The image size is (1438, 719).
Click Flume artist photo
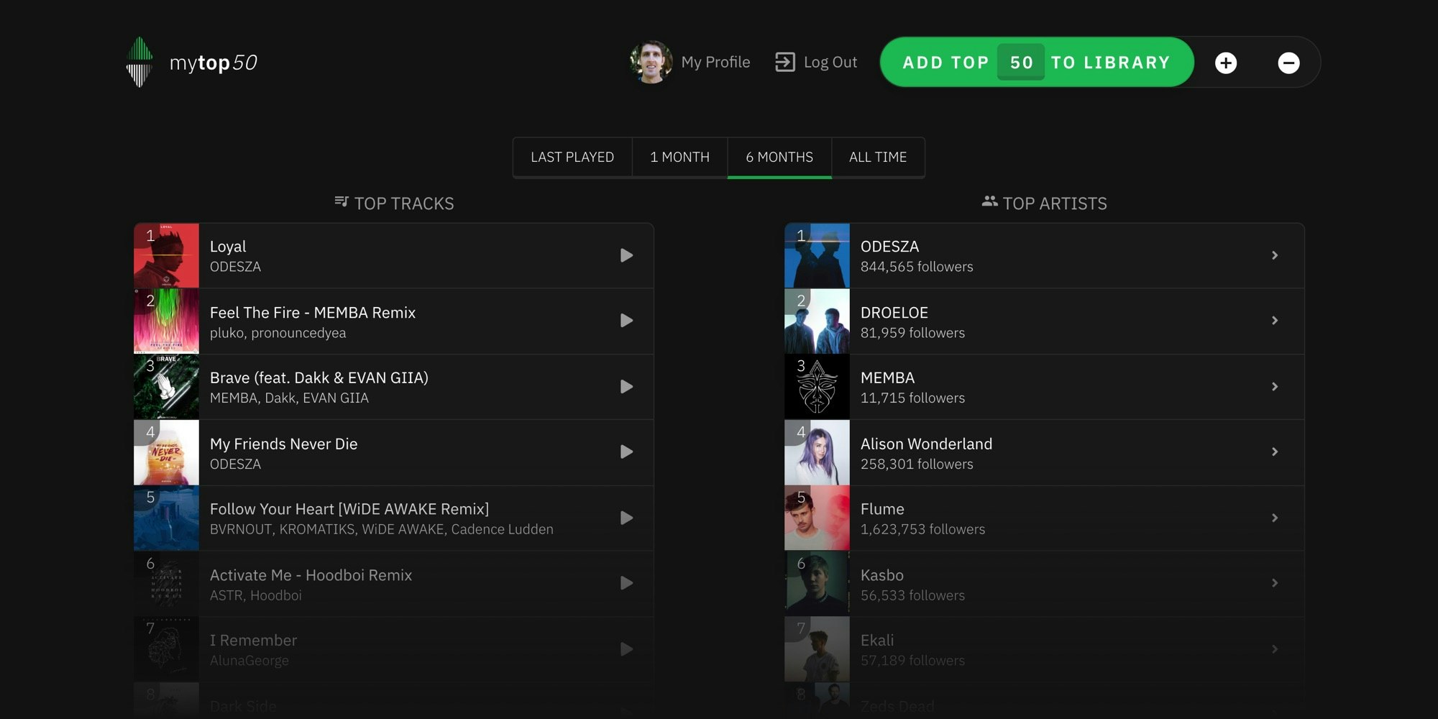(x=817, y=518)
